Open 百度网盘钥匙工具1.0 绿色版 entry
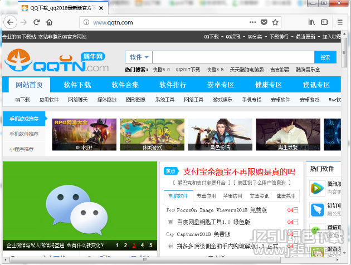The width and height of the screenshot is (351, 265). pyautogui.click(x=213, y=222)
